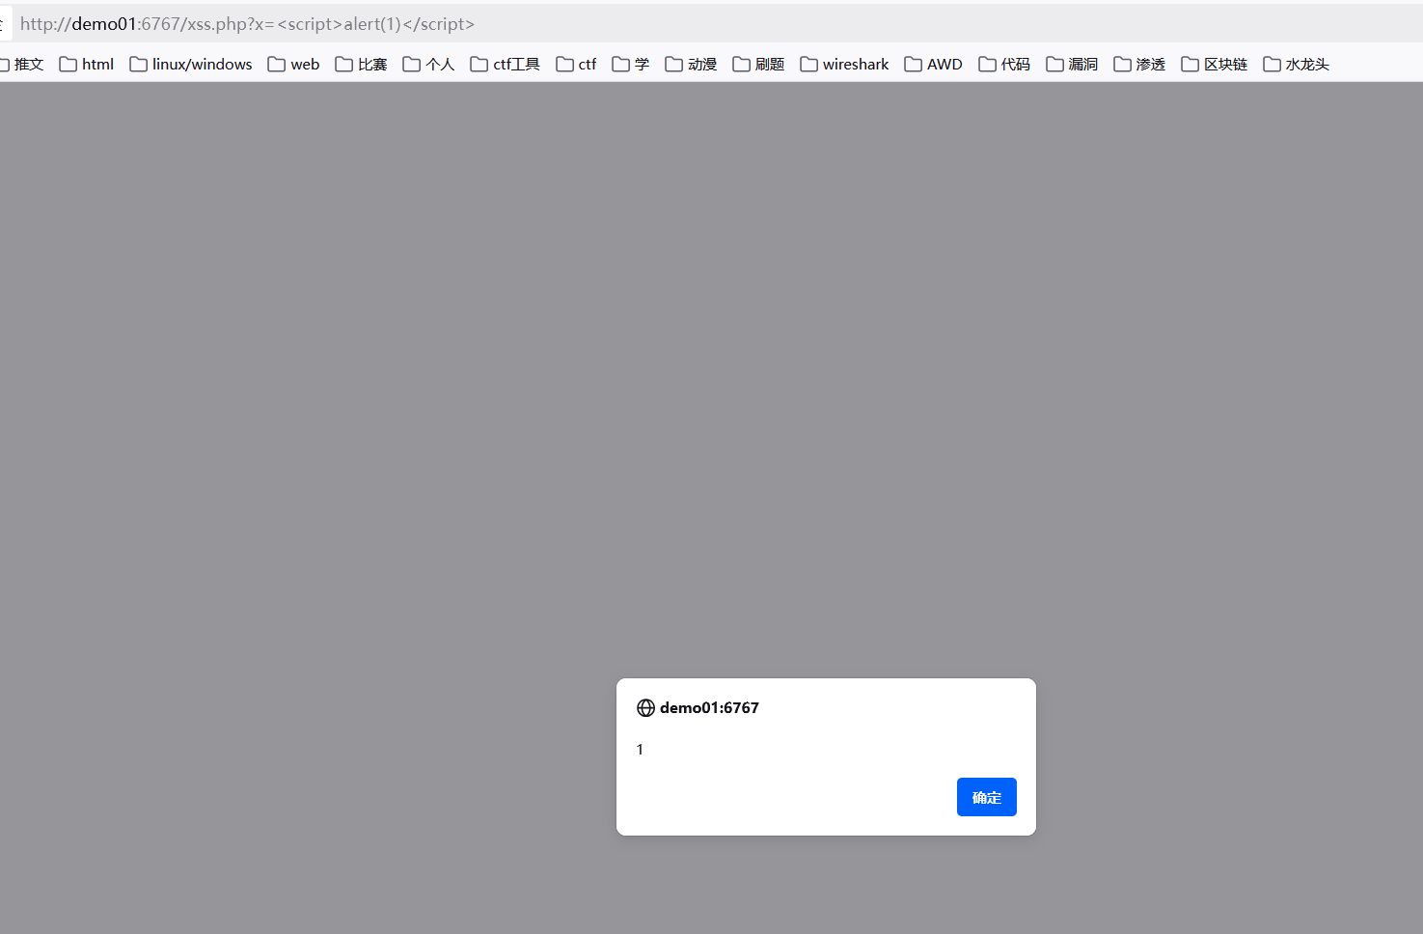Open the wireshark bookmark folder
This screenshot has width=1423, height=934.
[845, 65]
